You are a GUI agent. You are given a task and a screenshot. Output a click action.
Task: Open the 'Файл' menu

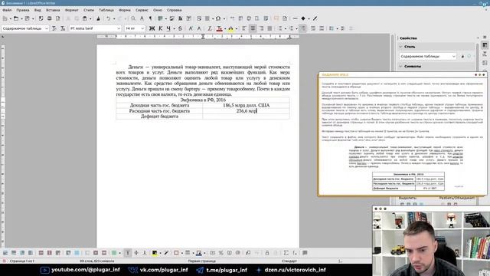coord(7,10)
